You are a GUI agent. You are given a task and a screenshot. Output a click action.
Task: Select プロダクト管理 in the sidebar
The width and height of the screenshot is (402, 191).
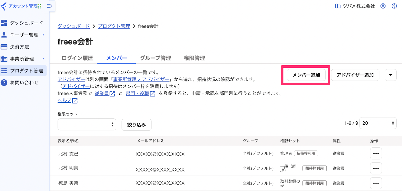pyautogui.click(x=23, y=71)
